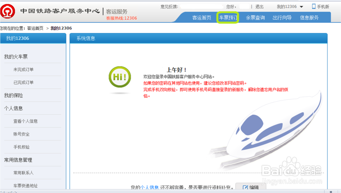Open 账号安全 in the sidebar

pyautogui.click(x=21, y=134)
